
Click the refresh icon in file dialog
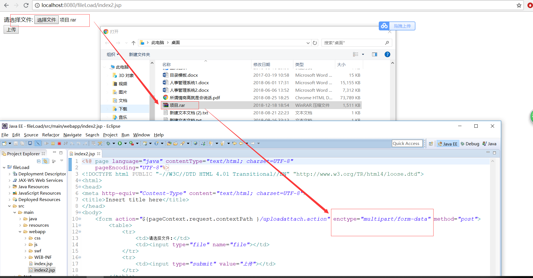[x=315, y=43]
